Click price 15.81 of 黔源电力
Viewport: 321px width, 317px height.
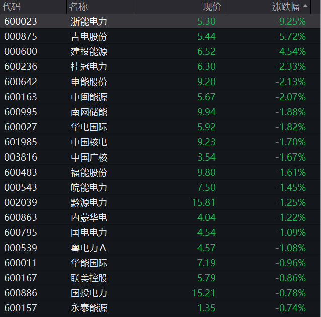point(204,202)
